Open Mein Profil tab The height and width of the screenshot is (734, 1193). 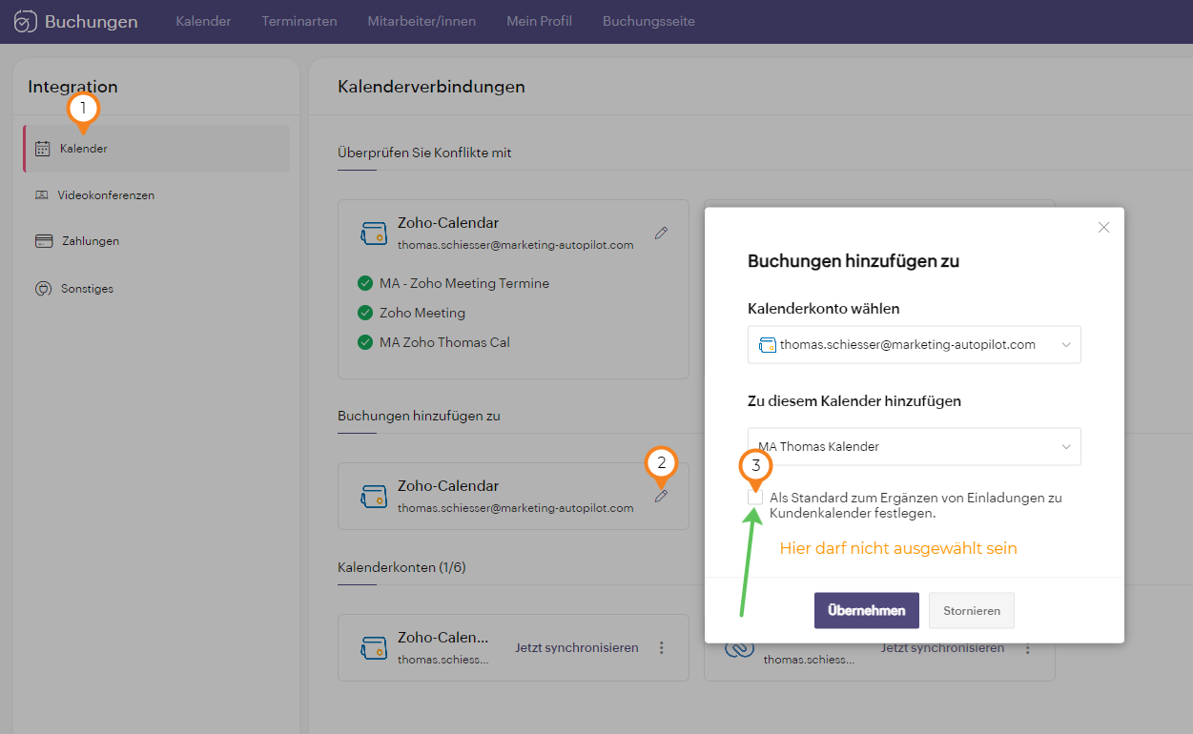[539, 21]
